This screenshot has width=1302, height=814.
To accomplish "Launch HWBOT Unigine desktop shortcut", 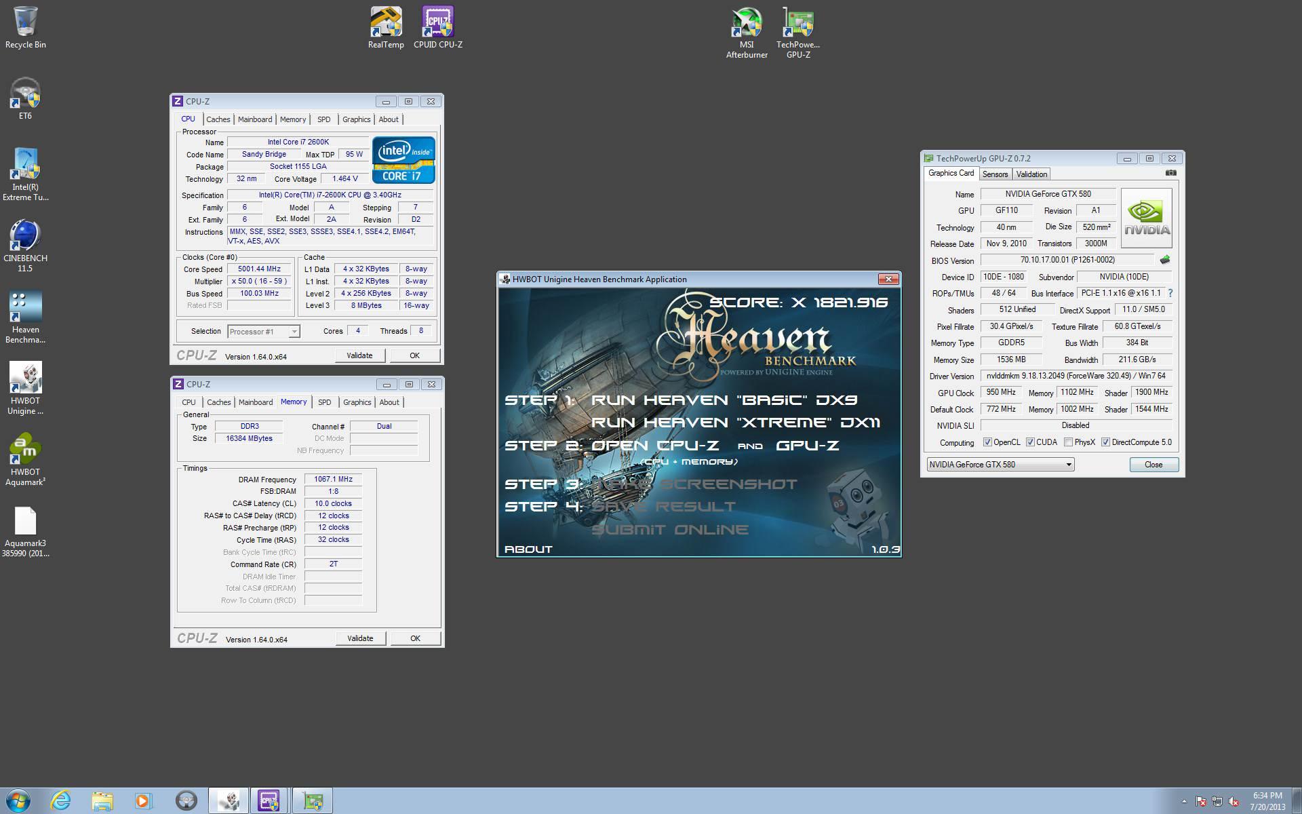I will (x=25, y=389).
